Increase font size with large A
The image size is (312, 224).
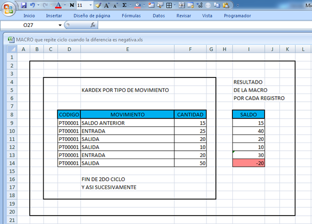coord(107,5)
